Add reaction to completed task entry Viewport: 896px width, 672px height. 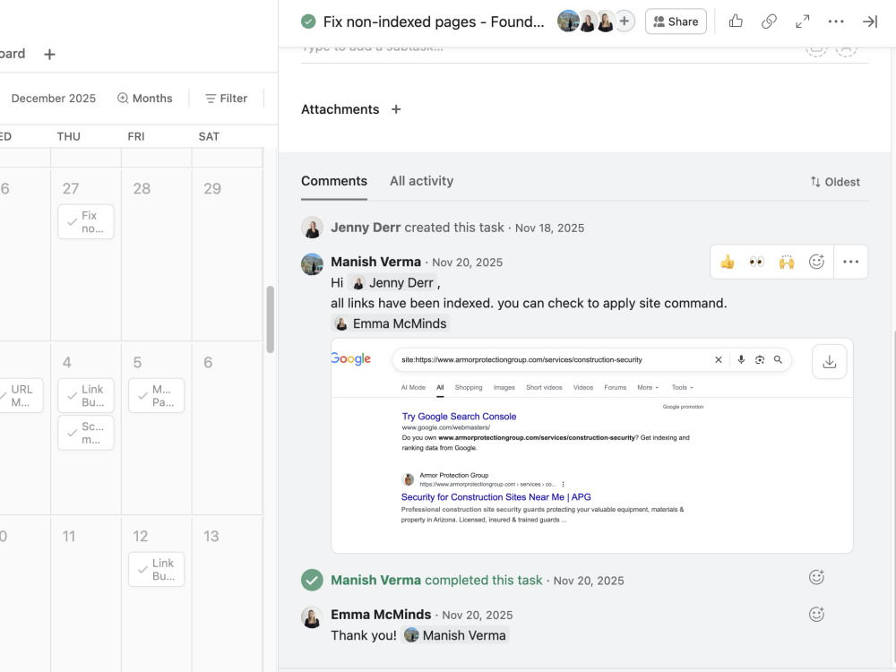(816, 577)
